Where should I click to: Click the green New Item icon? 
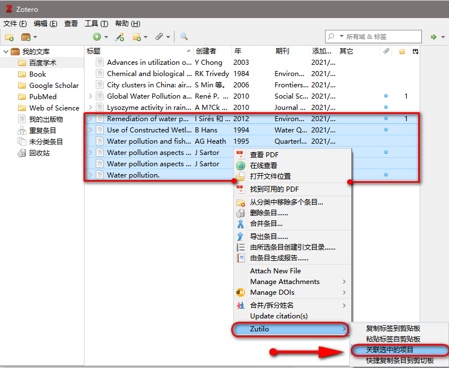[x=97, y=37]
